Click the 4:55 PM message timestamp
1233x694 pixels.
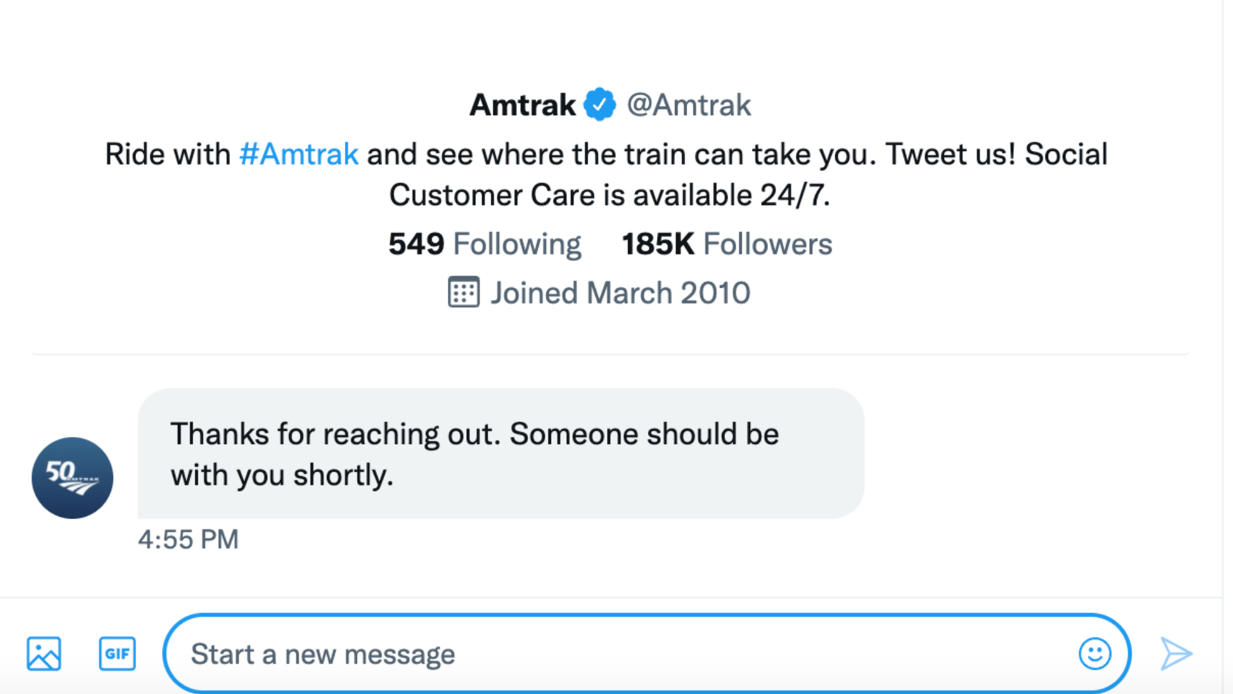188,540
